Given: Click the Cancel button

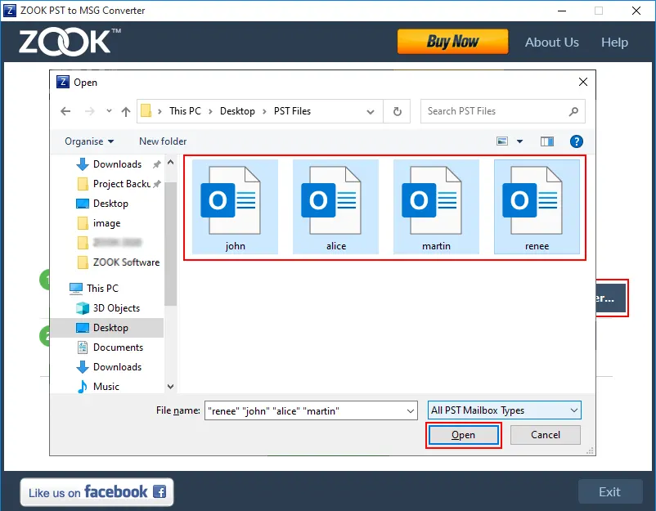Looking at the screenshot, I should tap(545, 435).
